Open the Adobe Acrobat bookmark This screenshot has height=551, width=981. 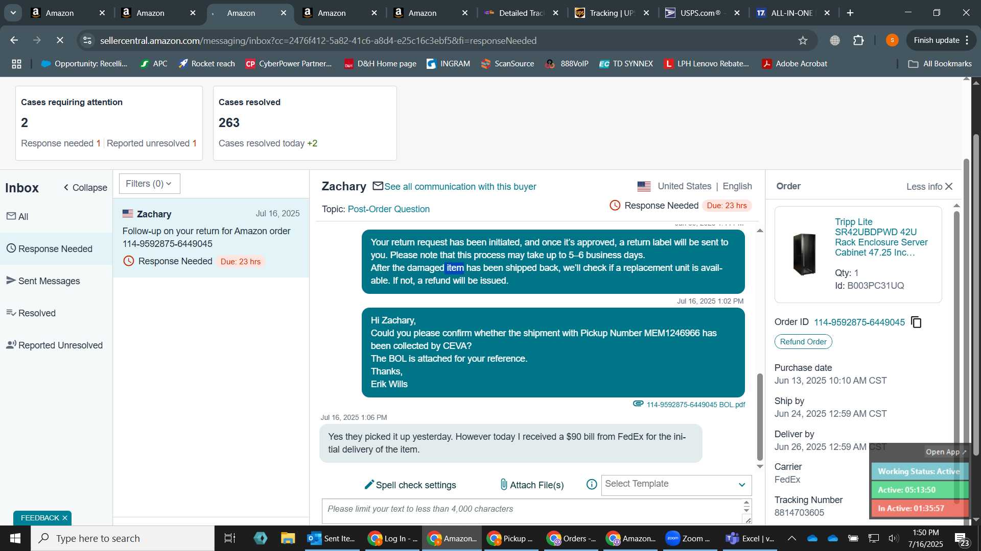click(795, 64)
